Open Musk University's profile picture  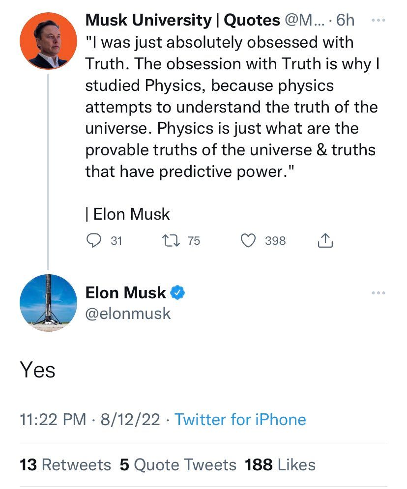click(48, 40)
